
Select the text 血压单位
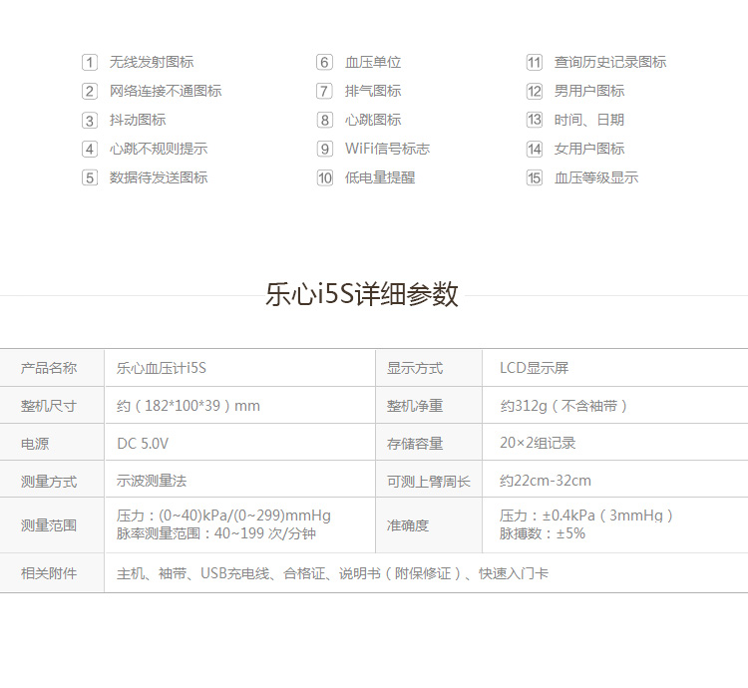373,62
